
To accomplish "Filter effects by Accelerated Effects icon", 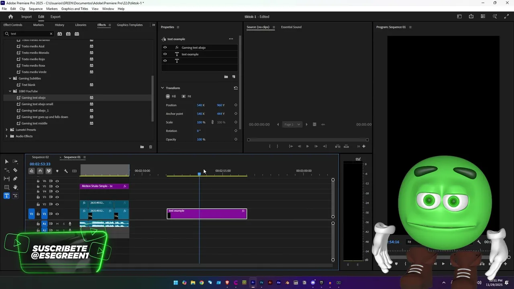I will click(x=59, y=34).
